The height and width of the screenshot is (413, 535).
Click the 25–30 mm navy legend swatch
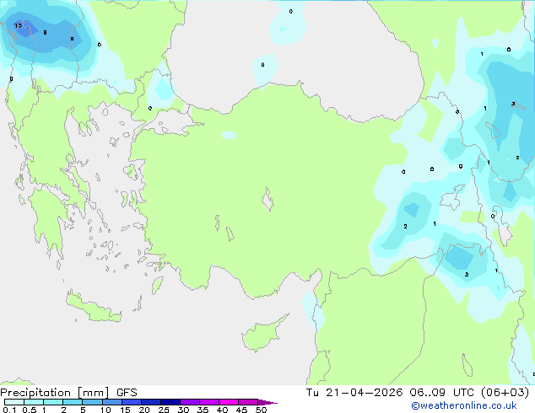[170, 402]
